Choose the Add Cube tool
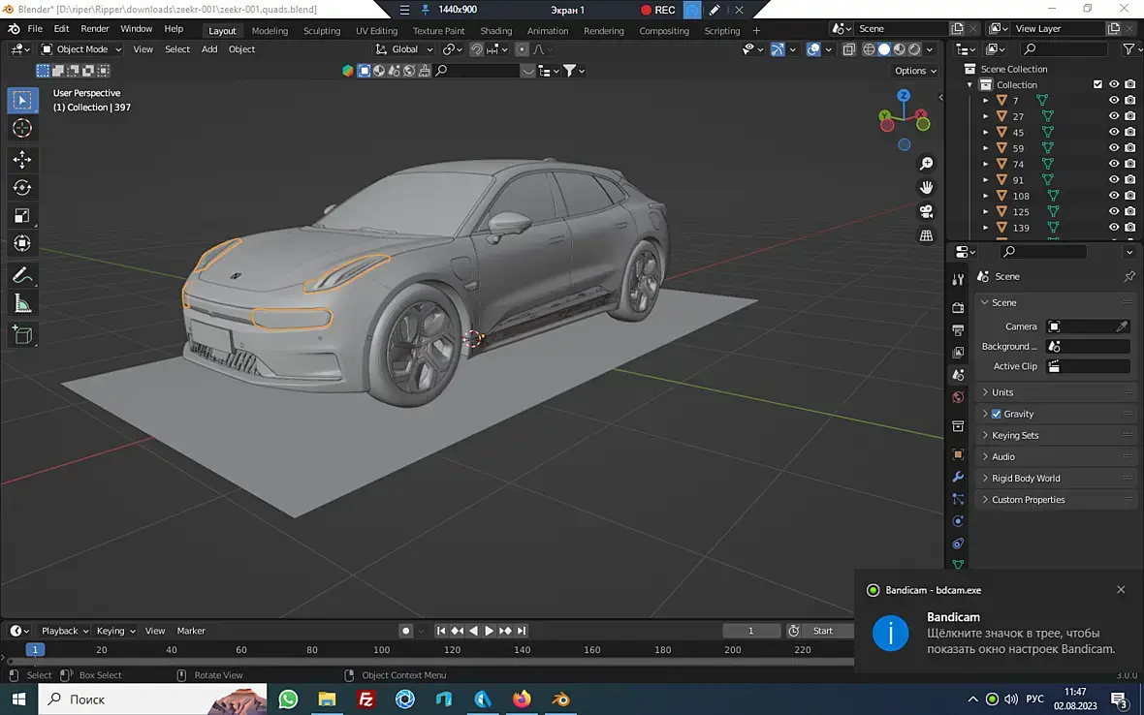This screenshot has width=1144, height=715. click(x=22, y=335)
